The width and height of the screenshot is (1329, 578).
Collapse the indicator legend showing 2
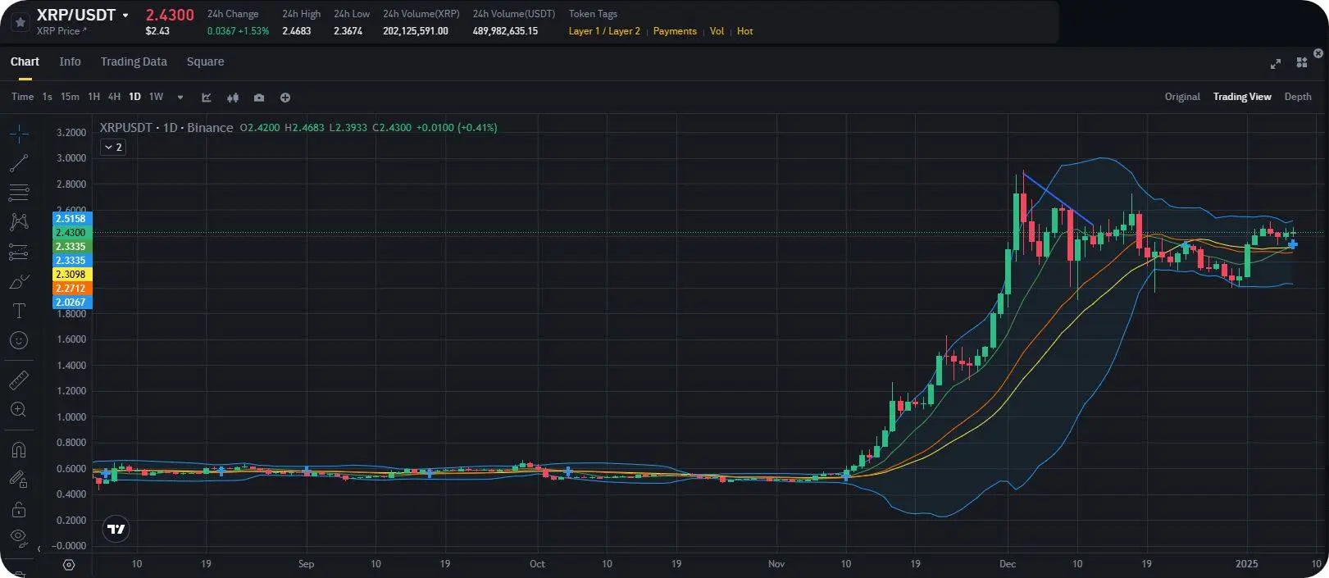click(x=113, y=148)
